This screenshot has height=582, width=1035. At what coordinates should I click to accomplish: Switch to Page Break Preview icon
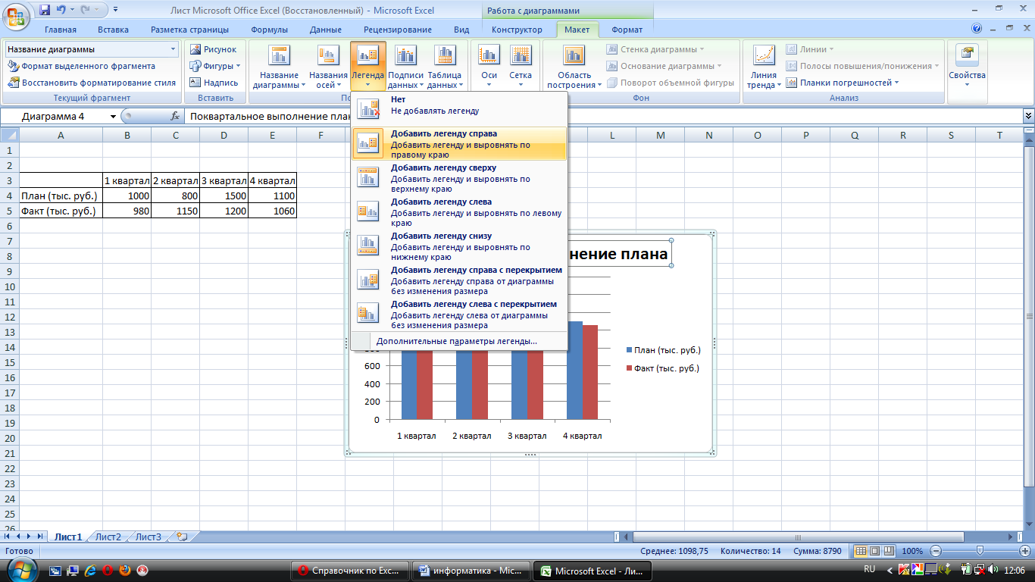point(889,551)
